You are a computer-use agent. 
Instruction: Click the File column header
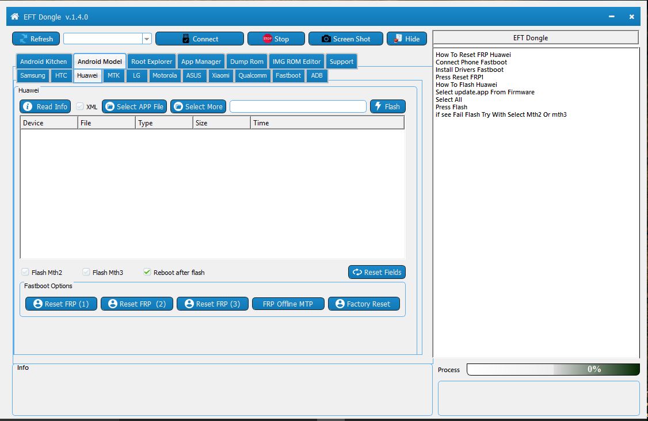click(106, 123)
